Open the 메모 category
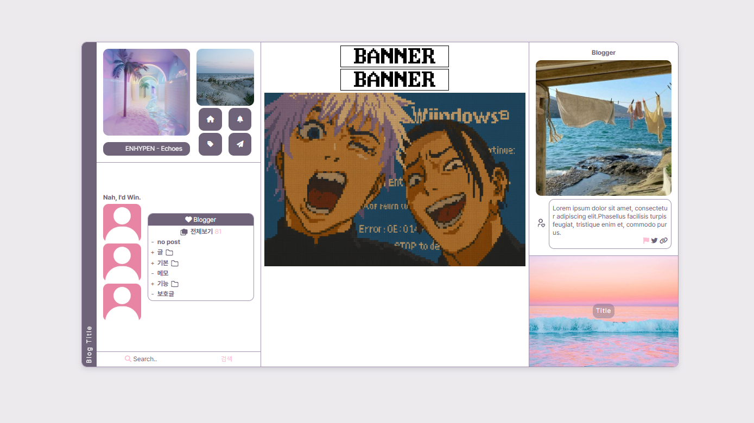This screenshot has height=423, width=754. pyautogui.click(x=163, y=273)
